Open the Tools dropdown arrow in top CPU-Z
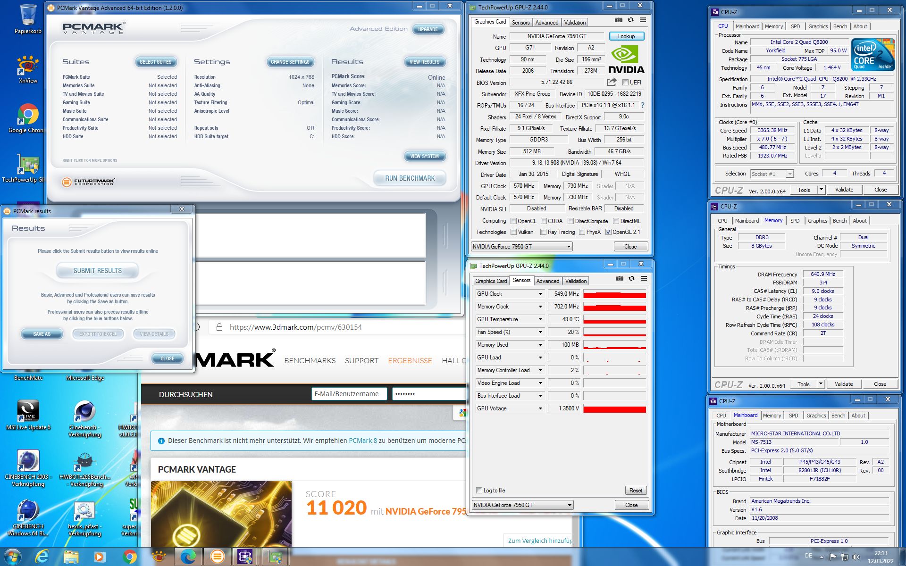Viewport: 906px width, 566px height. 821,190
